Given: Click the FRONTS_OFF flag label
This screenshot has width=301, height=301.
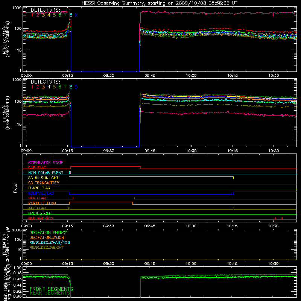Looking at the screenshot, I should point(40,213).
